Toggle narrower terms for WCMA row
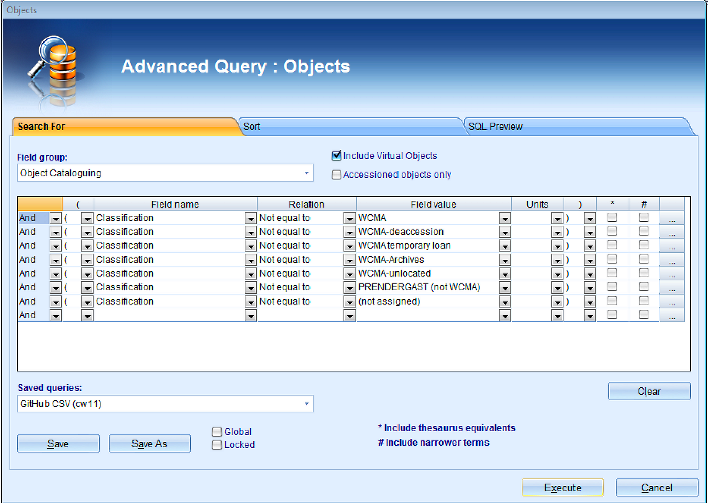708x503 pixels. (x=644, y=217)
